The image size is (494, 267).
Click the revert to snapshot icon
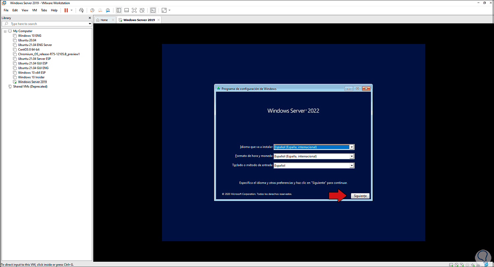tap(100, 10)
